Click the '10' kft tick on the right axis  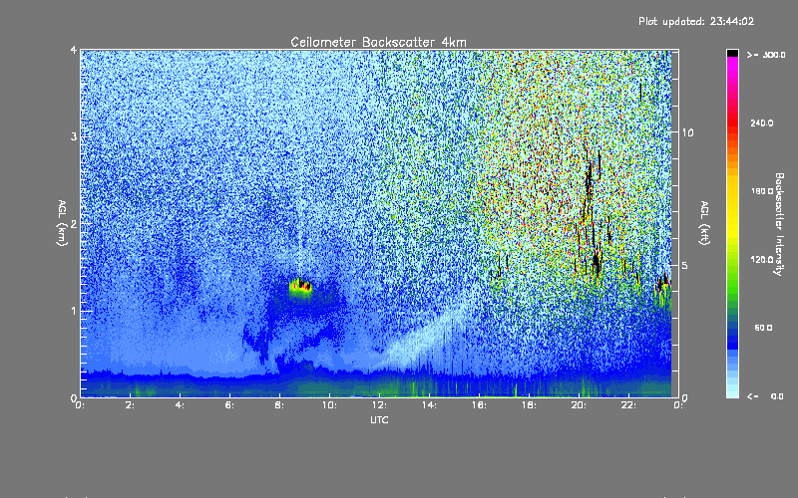click(x=687, y=132)
